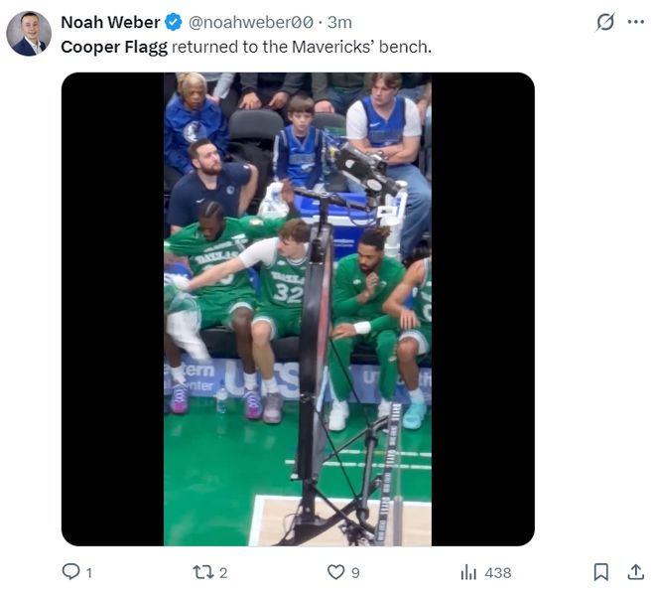This screenshot has width=655, height=595.
Task: Open Noah Weber's profile picture
Action: [x=29, y=33]
